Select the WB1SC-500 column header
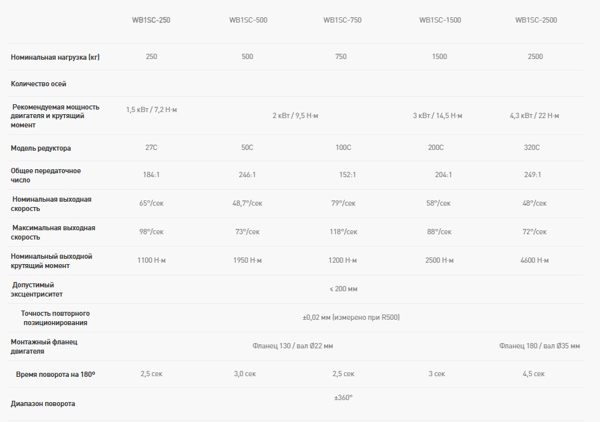 click(247, 20)
